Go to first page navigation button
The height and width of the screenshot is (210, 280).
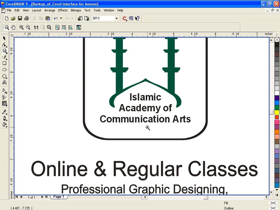pyautogui.click(x=16, y=197)
